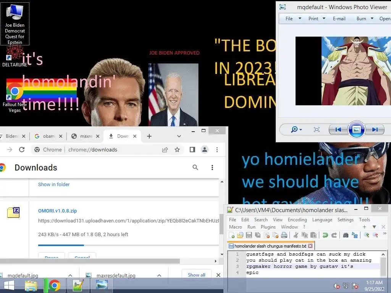Click the Paste icon in Notepad++ toolbar
Viewport: 391px width, 293px height.
point(313,235)
